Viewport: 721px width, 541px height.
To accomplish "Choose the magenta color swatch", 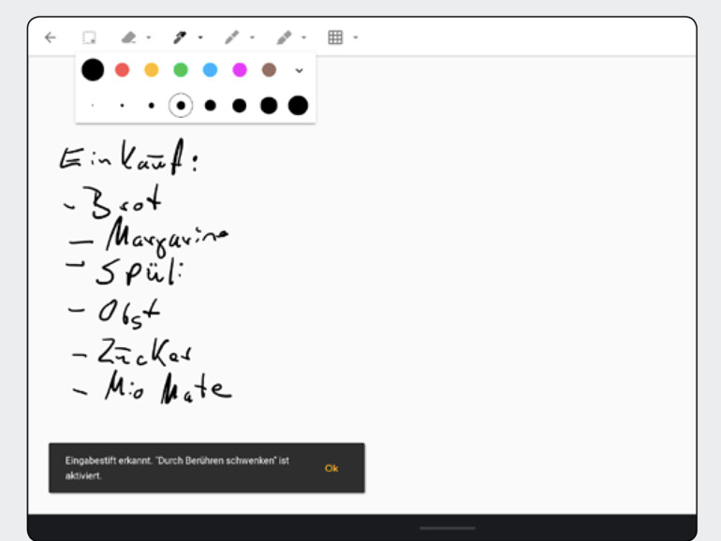I will pos(240,70).
